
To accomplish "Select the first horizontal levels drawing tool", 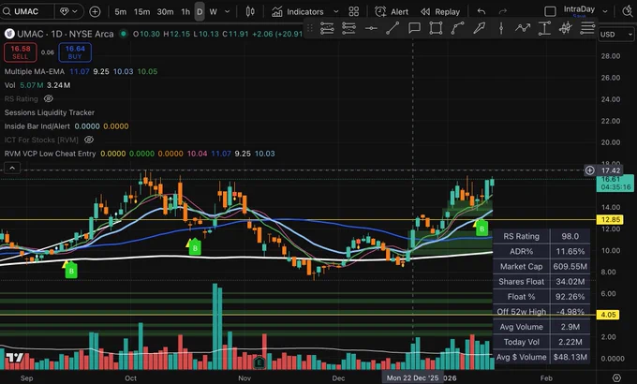I will click(327, 28).
